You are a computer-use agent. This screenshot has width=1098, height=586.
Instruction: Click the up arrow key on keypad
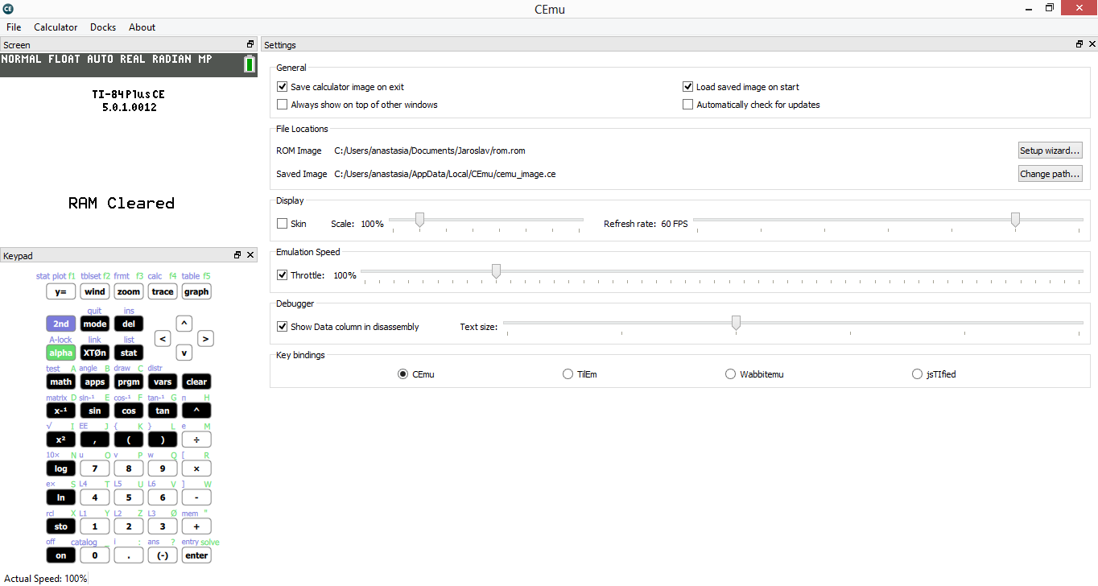tap(184, 324)
